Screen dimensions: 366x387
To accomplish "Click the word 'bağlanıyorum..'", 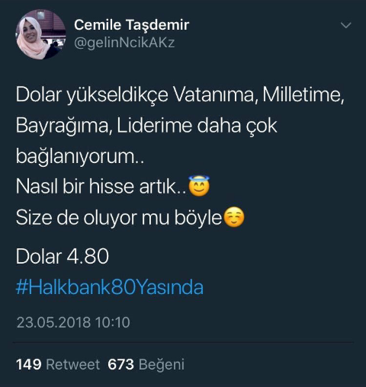I will click(80, 156).
